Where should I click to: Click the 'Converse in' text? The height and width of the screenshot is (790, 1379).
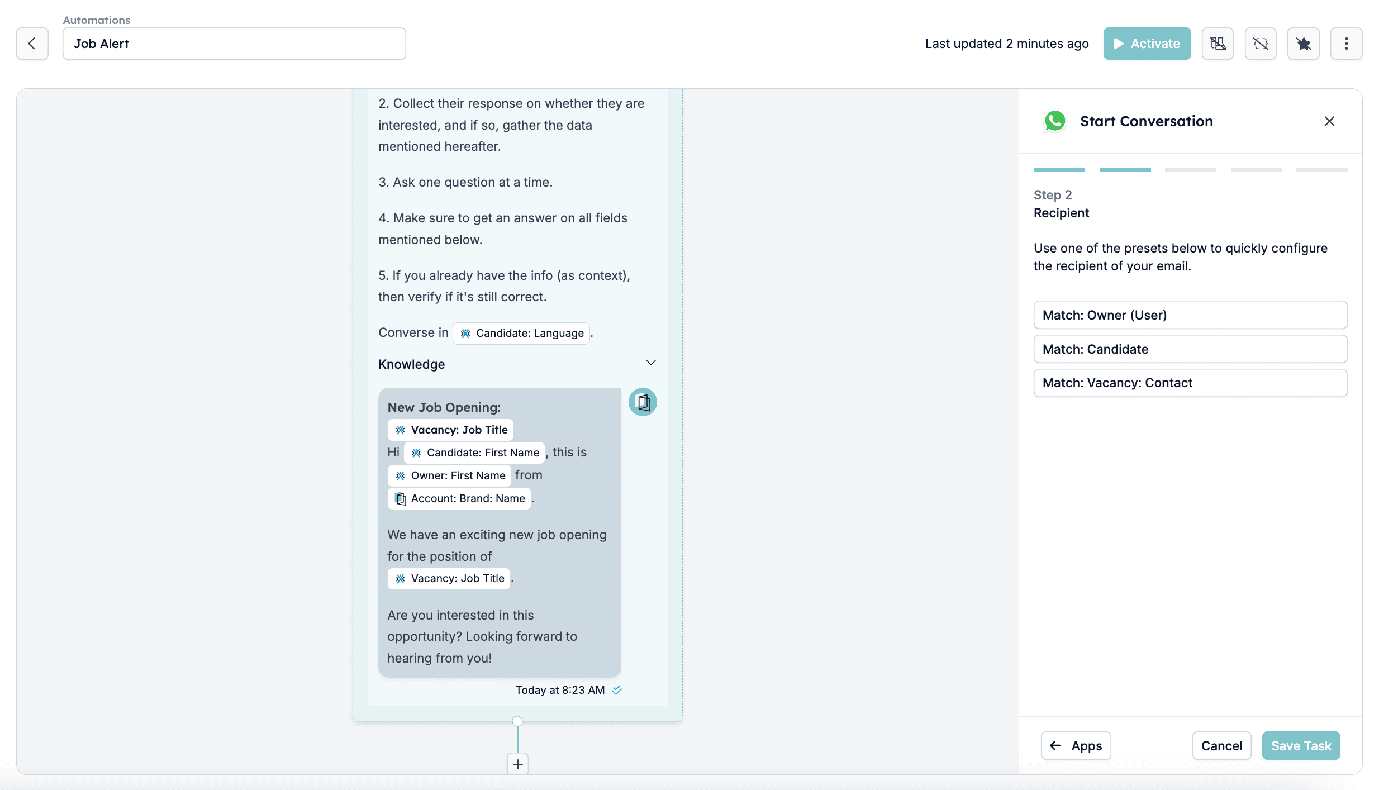coord(413,333)
